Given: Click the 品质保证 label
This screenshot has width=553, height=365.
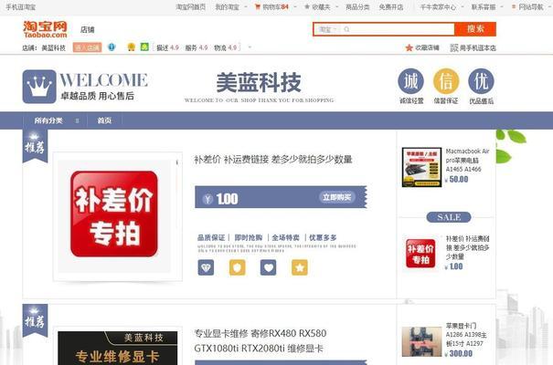Looking at the screenshot, I should pos(211,237).
